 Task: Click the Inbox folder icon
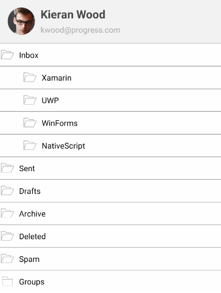tap(7, 55)
